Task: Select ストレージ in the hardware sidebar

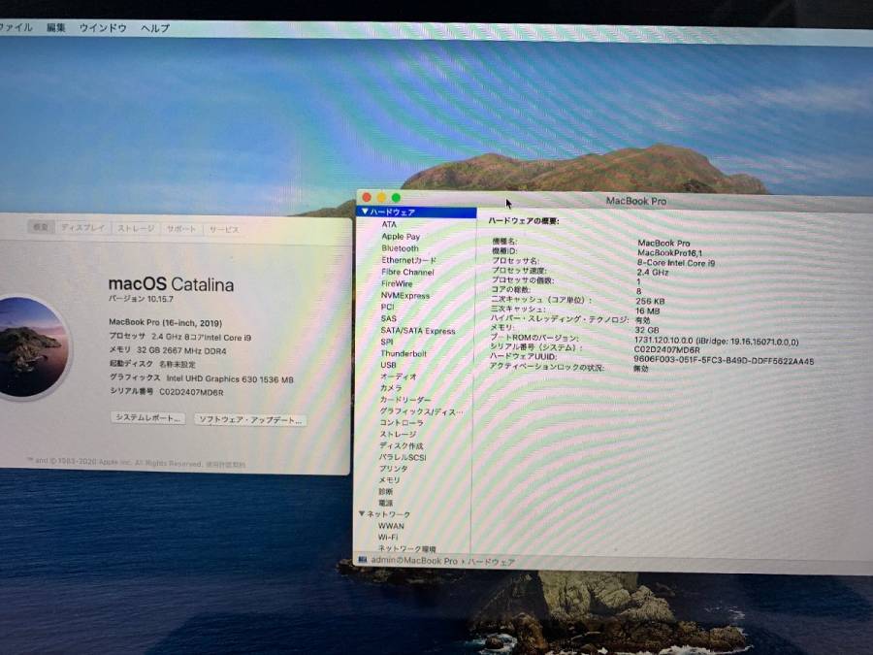Action: [x=398, y=434]
